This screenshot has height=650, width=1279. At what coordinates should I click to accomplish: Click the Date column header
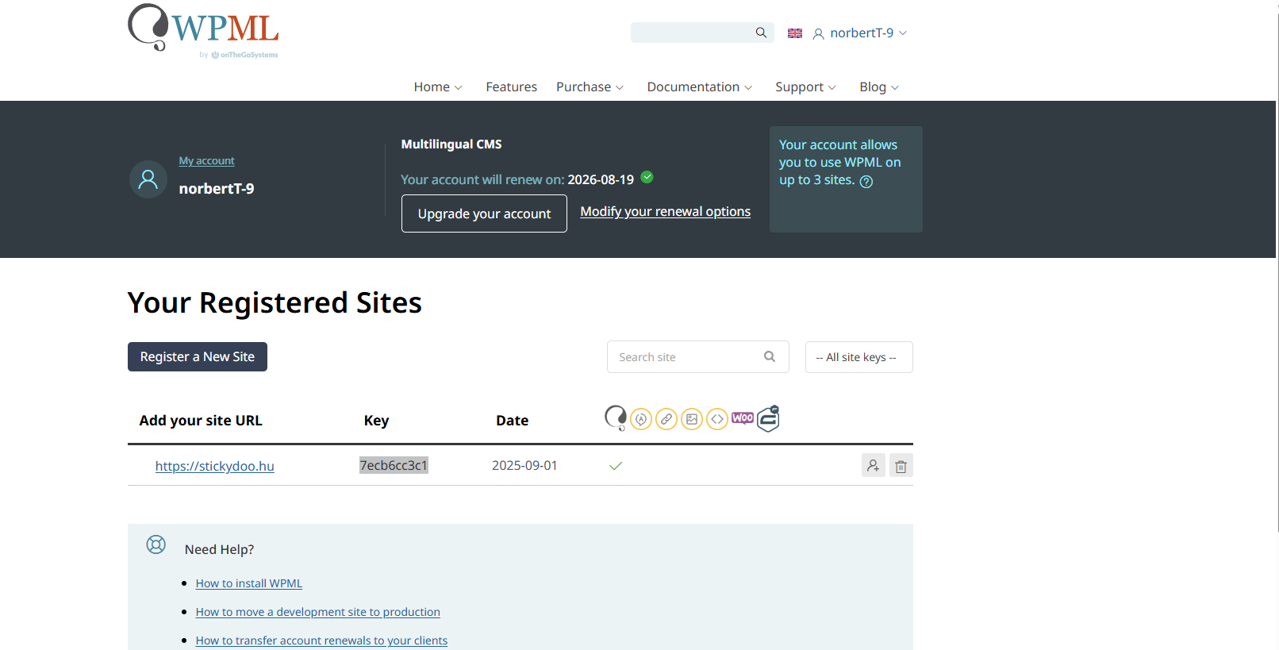pyautogui.click(x=513, y=421)
